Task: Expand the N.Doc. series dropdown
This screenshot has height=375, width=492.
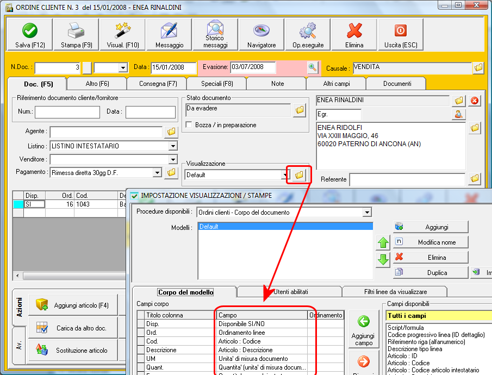Action: [x=123, y=67]
